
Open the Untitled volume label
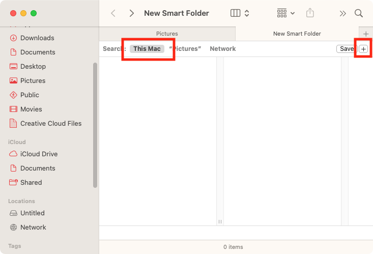[x=33, y=213]
